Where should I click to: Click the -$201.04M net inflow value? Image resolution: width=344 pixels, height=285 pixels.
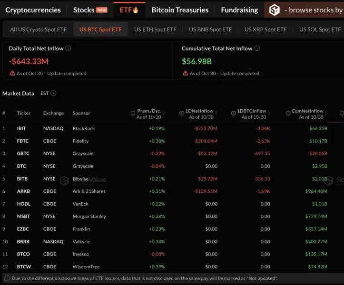pyautogui.click(x=206, y=141)
